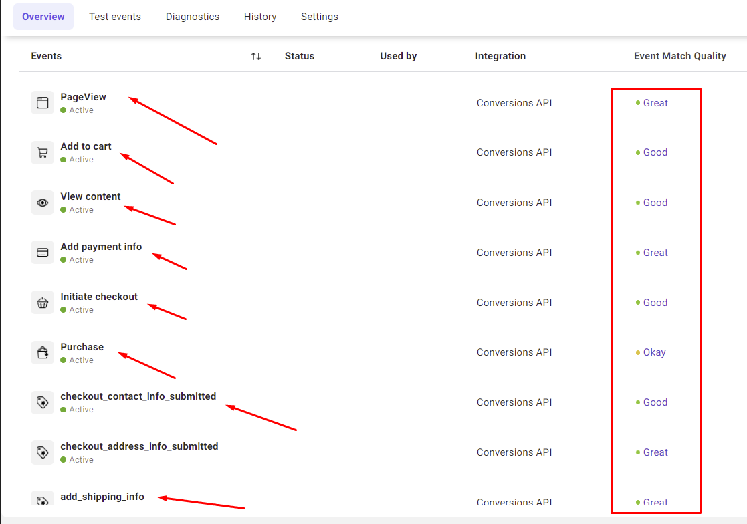Click the Active status under checkout_address_info_submitted
The image size is (747, 524).
coord(77,460)
